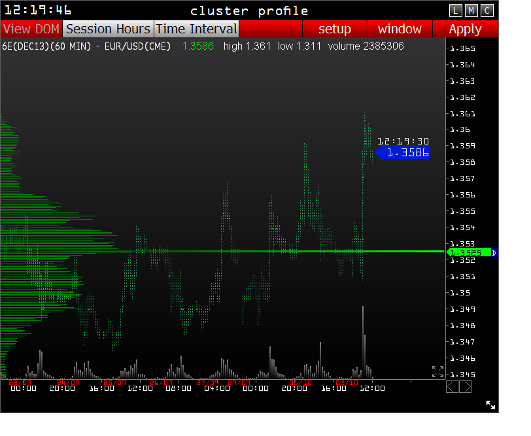The image size is (531, 436).
Task: Click the M button in title bar
Action: click(x=471, y=10)
